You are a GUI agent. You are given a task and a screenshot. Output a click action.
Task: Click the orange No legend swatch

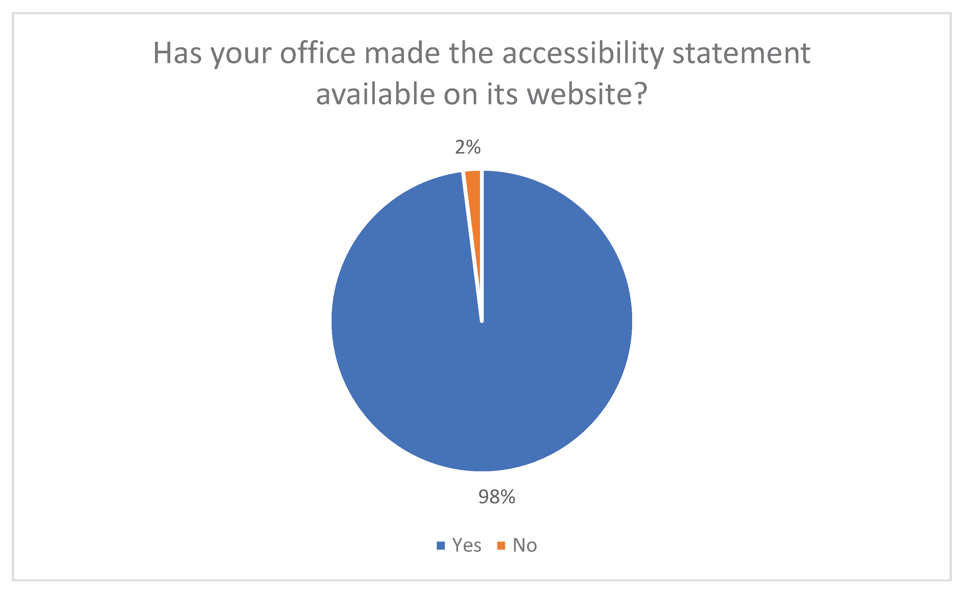point(501,546)
